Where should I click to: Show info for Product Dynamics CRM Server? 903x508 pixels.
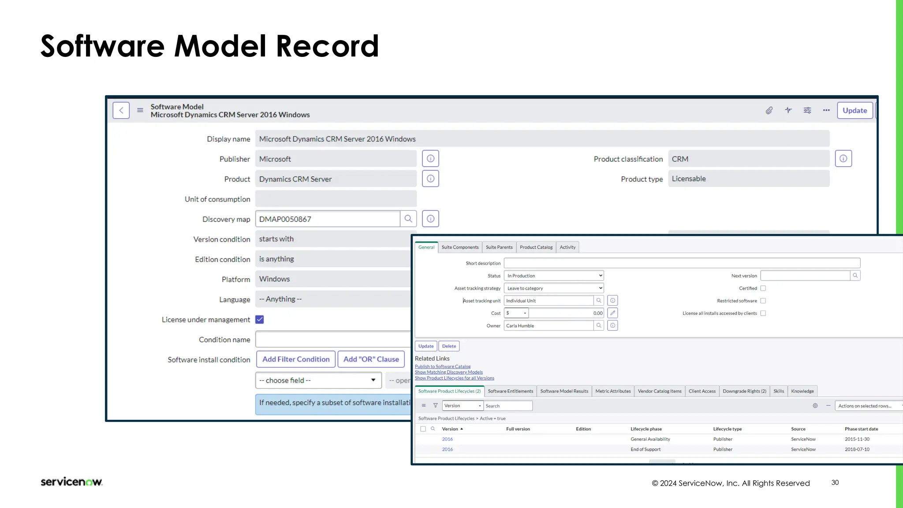(430, 179)
